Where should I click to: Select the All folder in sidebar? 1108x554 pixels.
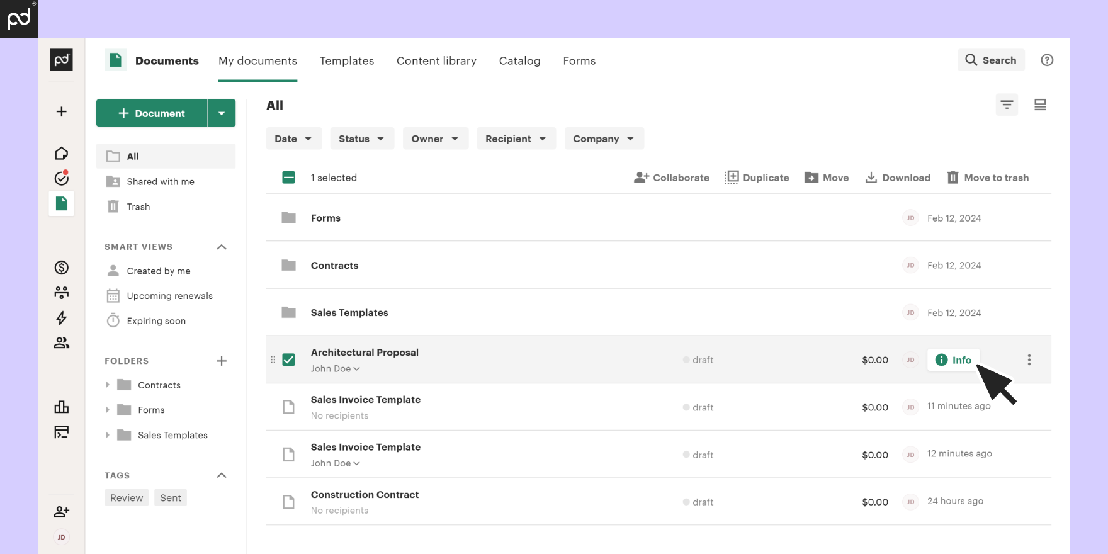(x=166, y=156)
